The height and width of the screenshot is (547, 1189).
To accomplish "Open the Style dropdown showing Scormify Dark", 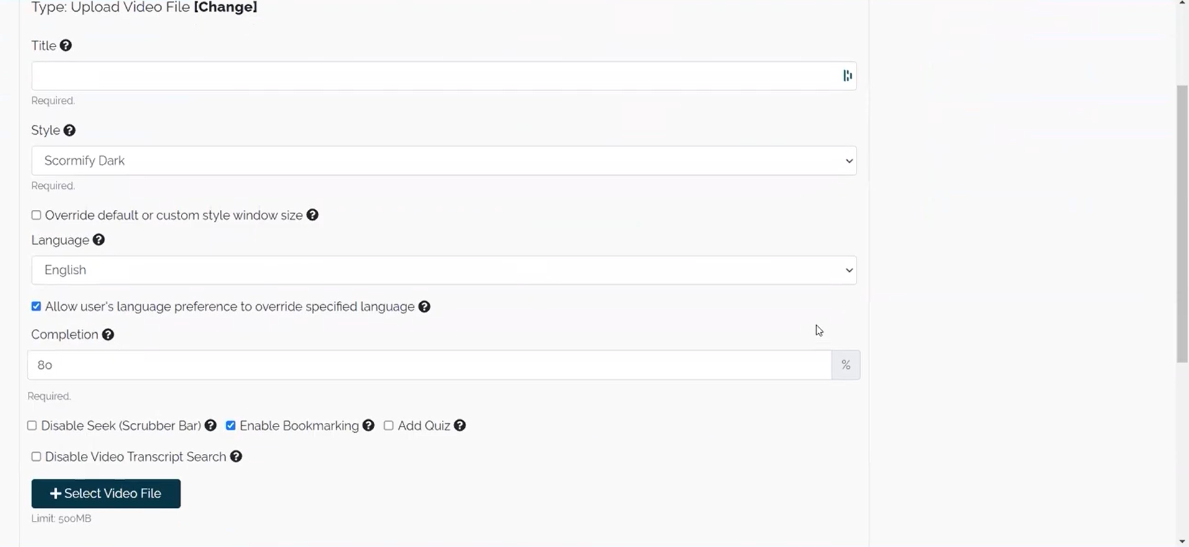I will (x=443, y=160).
